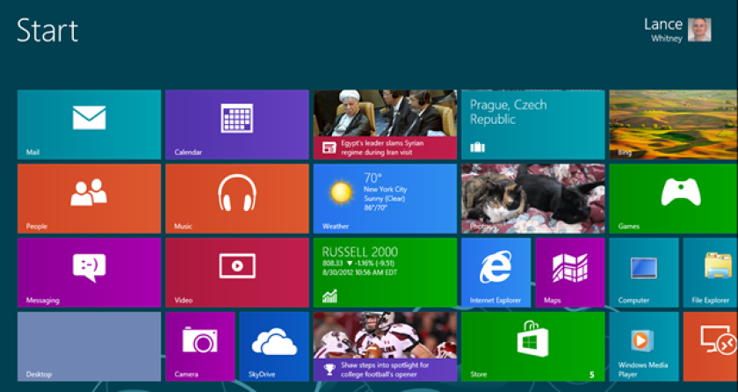Click the Store updates count 5
The image size is (738, 392).
pos(591,374)
